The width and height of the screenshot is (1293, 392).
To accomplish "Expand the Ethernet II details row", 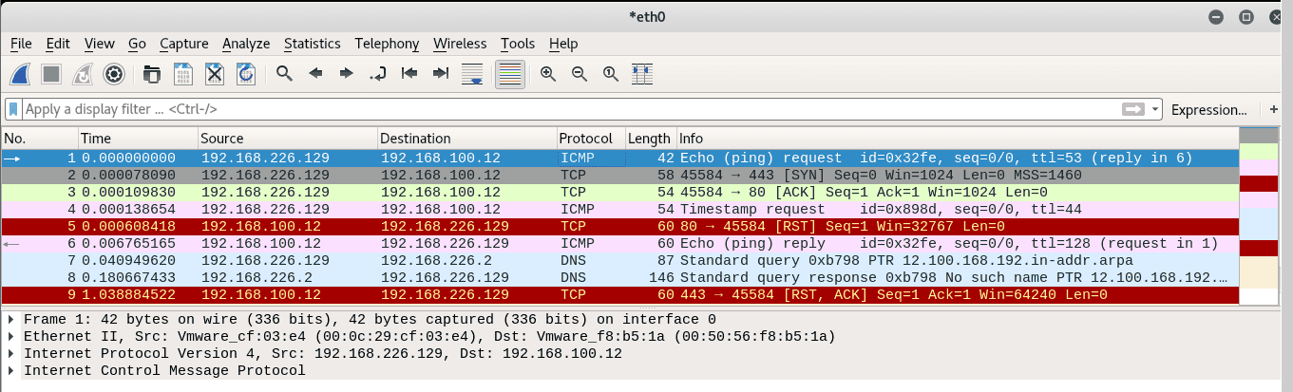I will [11, 336].
